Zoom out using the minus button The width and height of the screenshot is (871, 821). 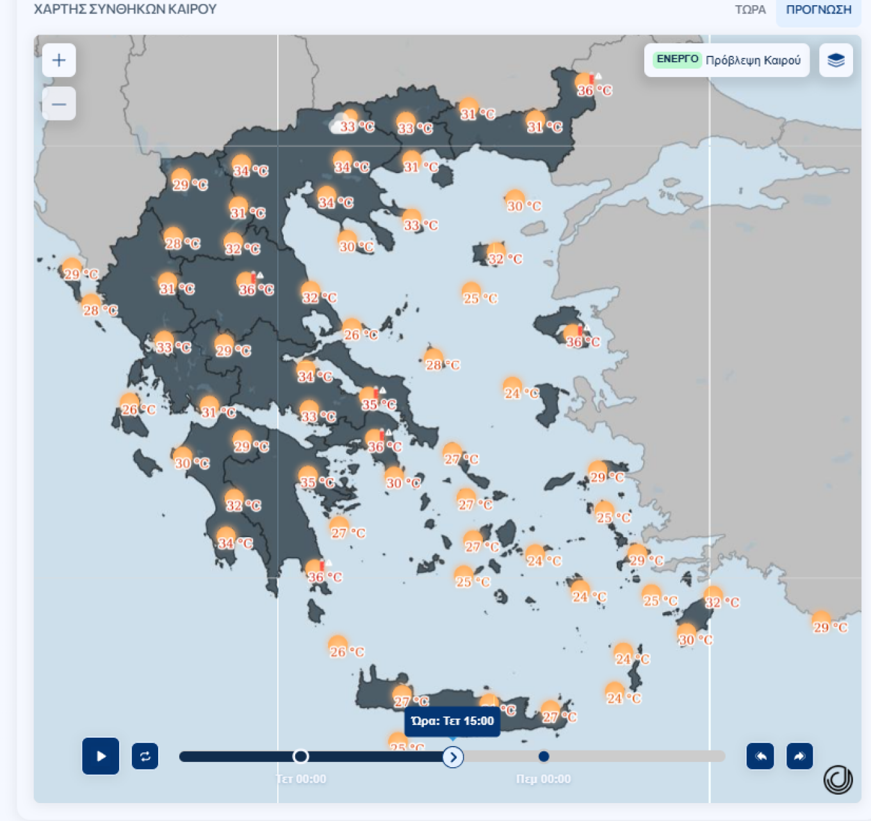(59, 104)
